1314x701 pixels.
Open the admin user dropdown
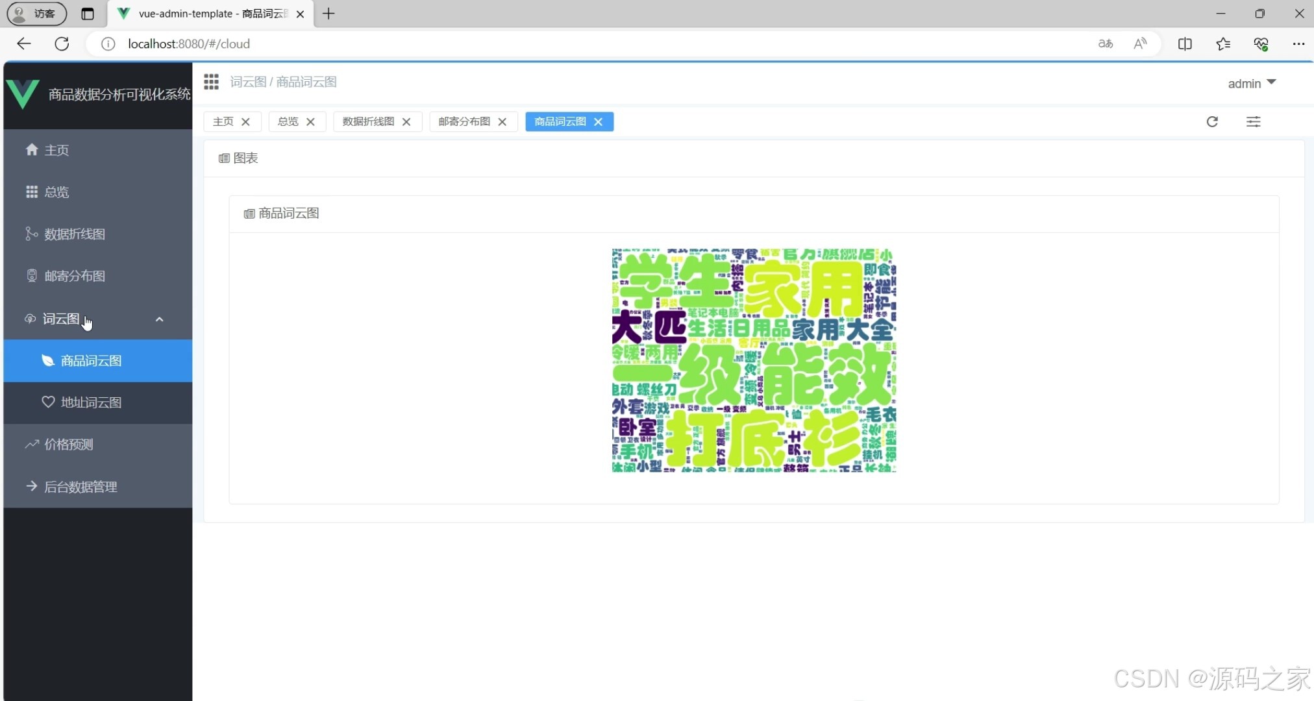coord(1251,83)
